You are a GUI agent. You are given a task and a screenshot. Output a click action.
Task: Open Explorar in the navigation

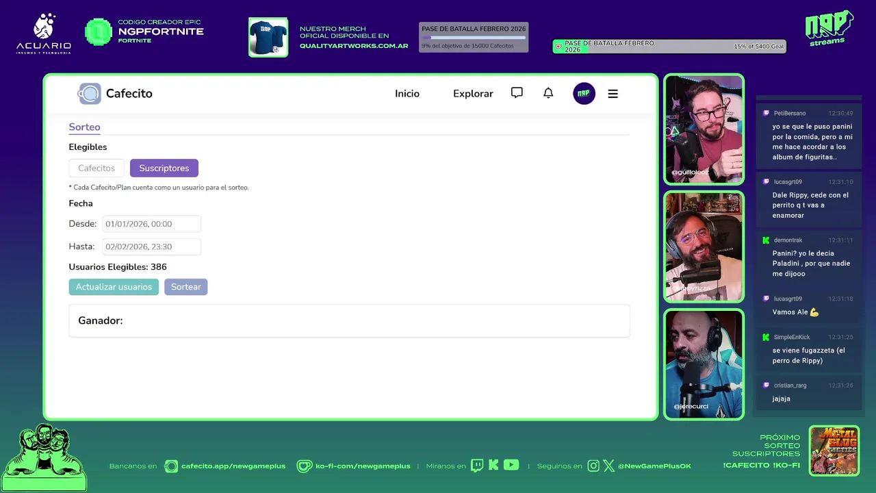473,94
